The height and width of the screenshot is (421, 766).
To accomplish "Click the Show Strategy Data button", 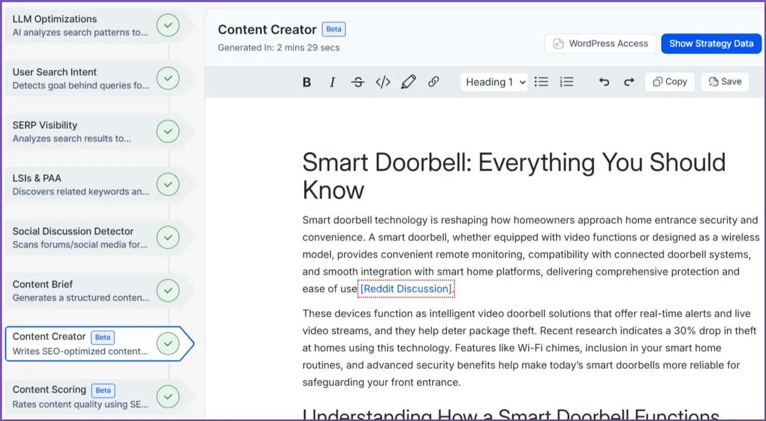I will coord(711,43).
